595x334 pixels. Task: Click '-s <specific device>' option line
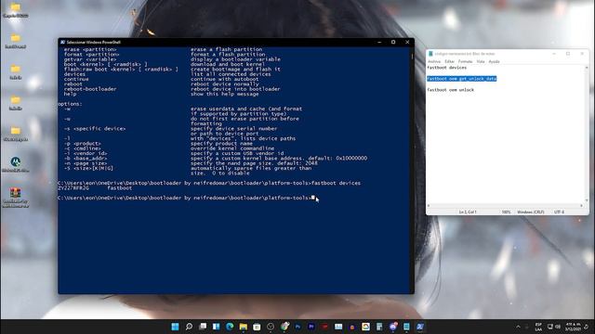(x=95, y=129)
